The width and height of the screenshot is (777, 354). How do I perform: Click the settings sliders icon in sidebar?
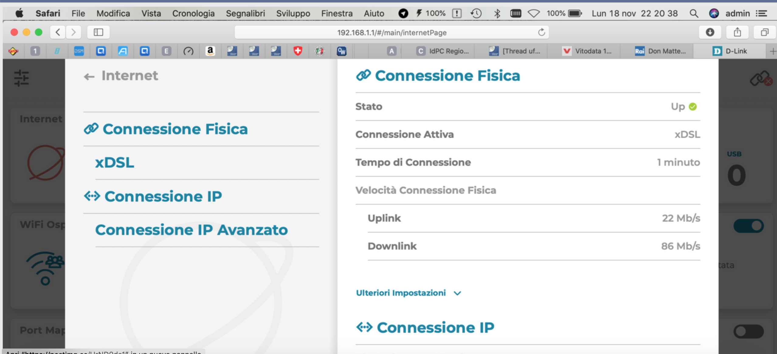click(x=21, y=78)
